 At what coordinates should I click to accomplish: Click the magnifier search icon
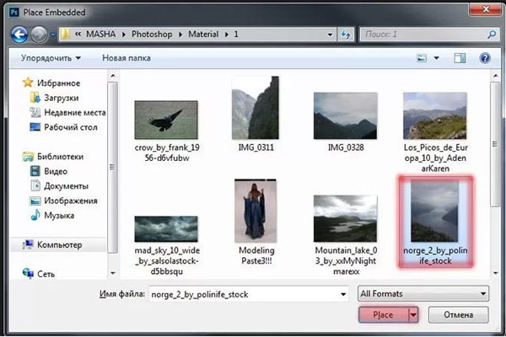(x=492, y=35)
